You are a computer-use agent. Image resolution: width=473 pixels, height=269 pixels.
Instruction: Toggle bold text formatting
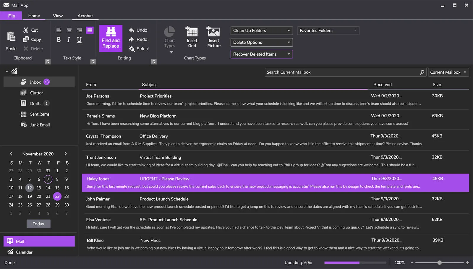[59, 39]
